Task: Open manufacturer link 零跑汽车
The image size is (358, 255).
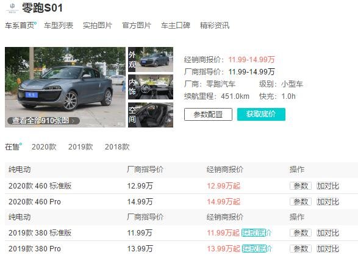Action: point(221,84)
